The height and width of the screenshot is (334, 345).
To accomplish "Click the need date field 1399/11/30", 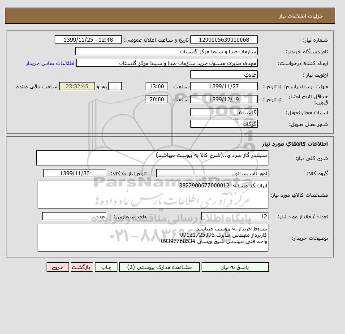I will click(75, 173).
